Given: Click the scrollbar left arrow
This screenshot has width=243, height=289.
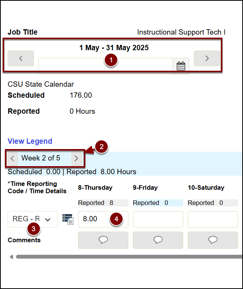Looking at the screenshot, I should coord(11,257).
